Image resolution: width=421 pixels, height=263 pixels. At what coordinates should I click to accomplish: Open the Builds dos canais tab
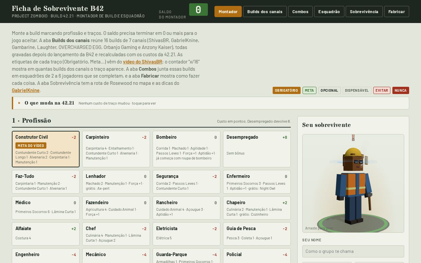pos(265,12)
